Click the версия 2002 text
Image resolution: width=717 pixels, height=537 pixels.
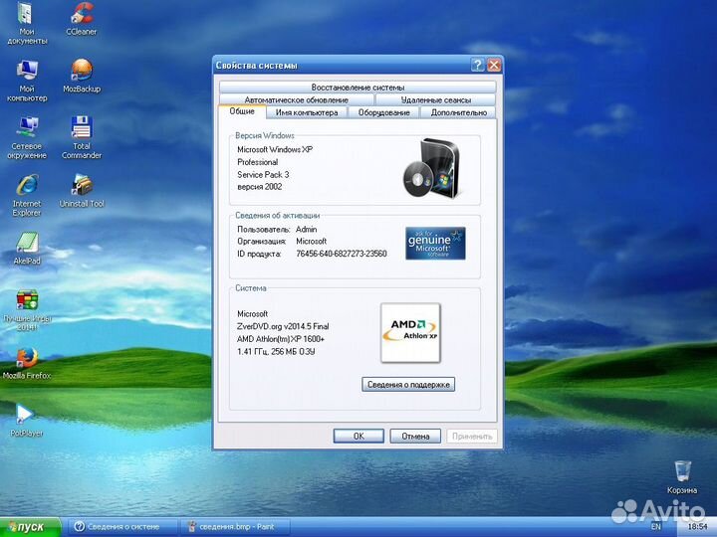click(259, 187)
